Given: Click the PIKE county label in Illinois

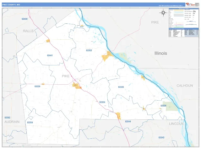Looking at the screenshot, I should [x=155, y=22].
